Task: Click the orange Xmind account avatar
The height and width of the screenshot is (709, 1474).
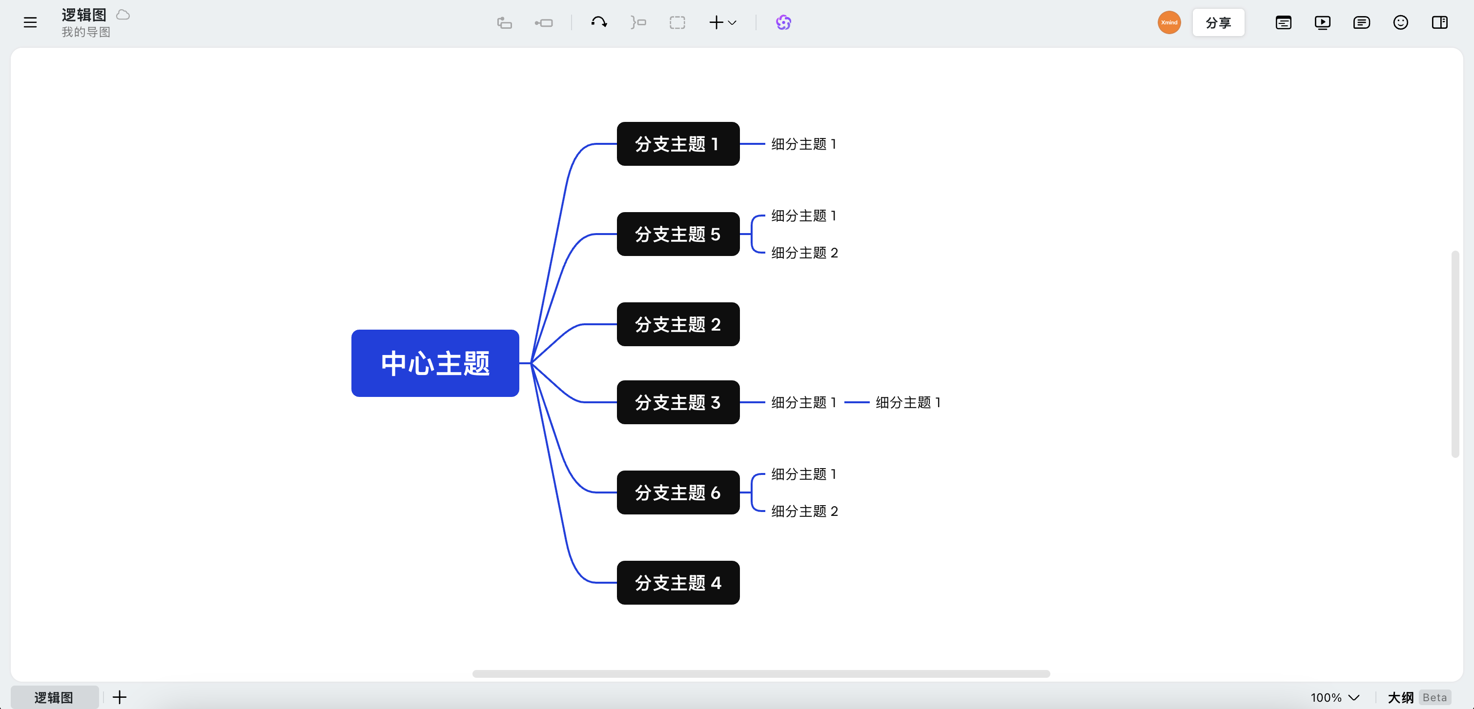Action: [x=1169, y=22]
